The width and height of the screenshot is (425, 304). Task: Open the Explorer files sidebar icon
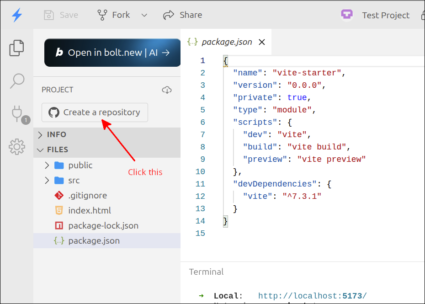pyautogui.click(x=17, y=48)
